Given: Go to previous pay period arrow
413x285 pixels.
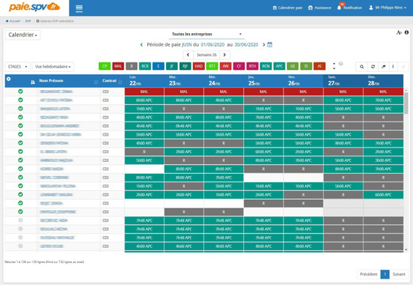Looking at the screenshot, I should coord(142,45).
